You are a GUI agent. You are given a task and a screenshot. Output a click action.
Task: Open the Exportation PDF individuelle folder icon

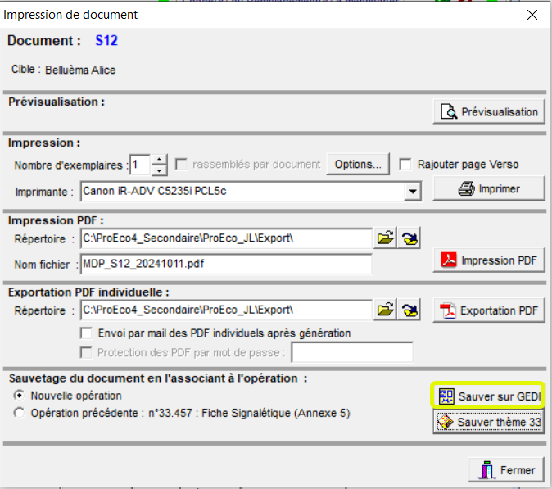(410, 310)
